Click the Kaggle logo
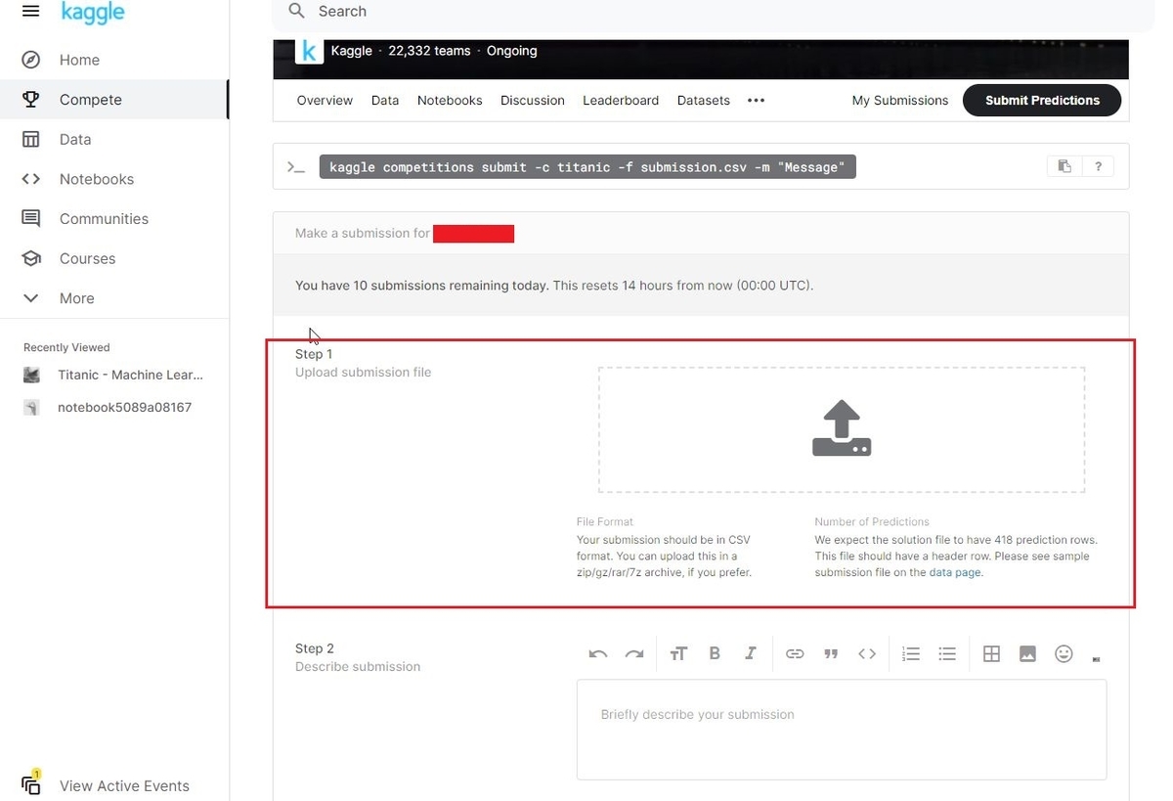The width and height of the screenshot is (1173, 801). [92, 12]
